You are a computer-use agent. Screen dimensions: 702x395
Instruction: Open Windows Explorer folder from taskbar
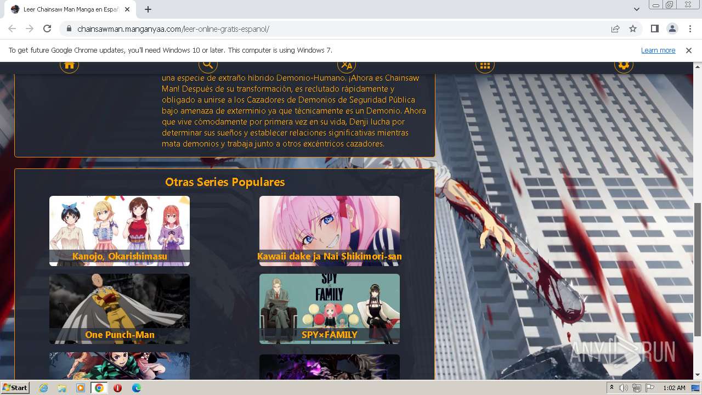[x=62, y=388]
